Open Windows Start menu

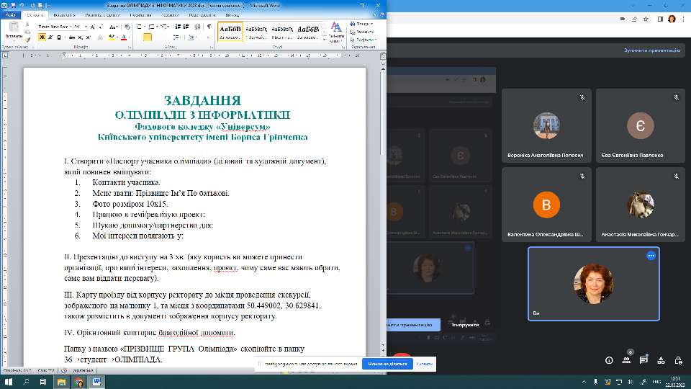click(x=9, y=382)
